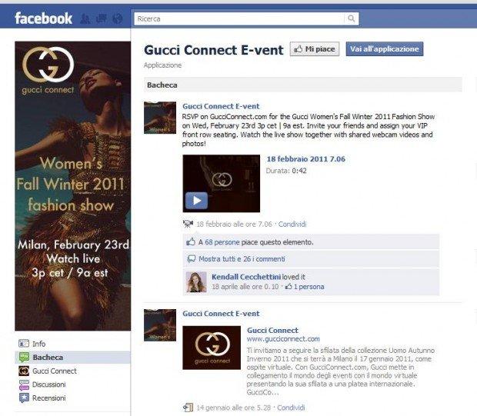The image size is (477, 416).
Task: Click Vai all'applicazione button
Action: tap(385, 49)
